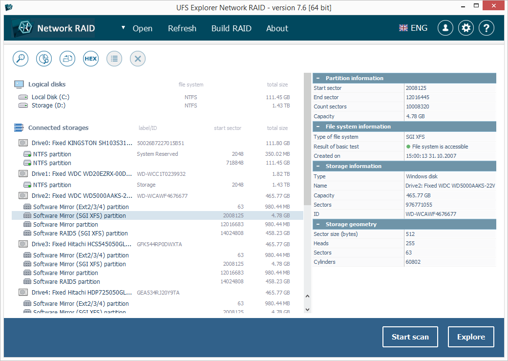
Task: Click the magnifier find-storage toolbar icon
Action: 21,59
